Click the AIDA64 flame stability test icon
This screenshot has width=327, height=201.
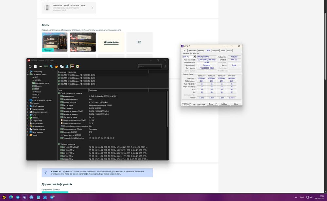tap(57, 66)
